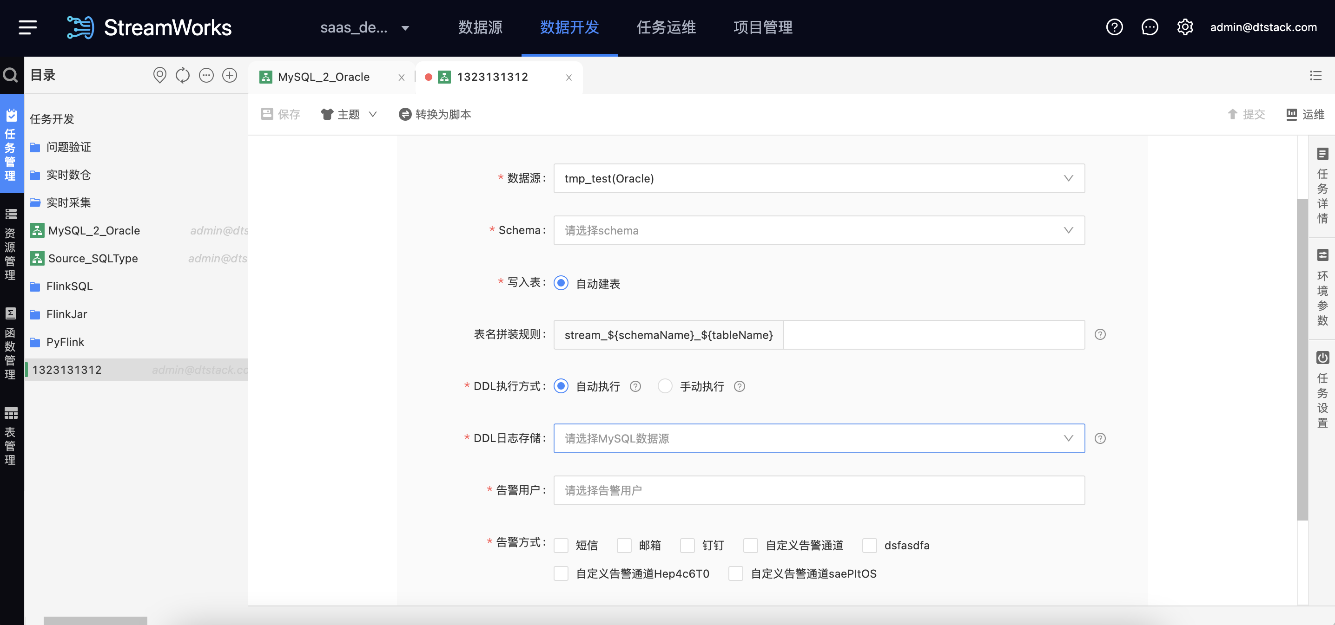
Task: Check the 自定义告警通道saePItOS checkbox
Action: pyautogui.click(x=735, y=574)
